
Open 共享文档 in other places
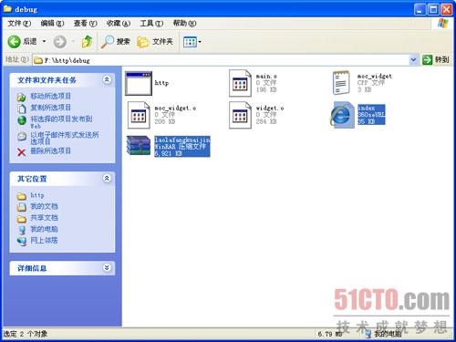pos(44,218)
